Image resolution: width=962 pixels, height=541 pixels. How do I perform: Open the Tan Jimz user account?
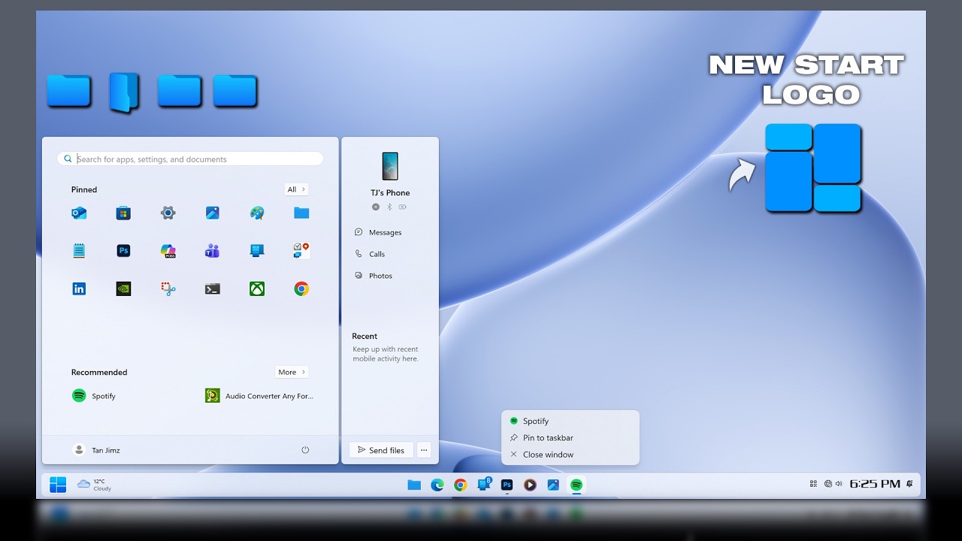click(96, 450)
